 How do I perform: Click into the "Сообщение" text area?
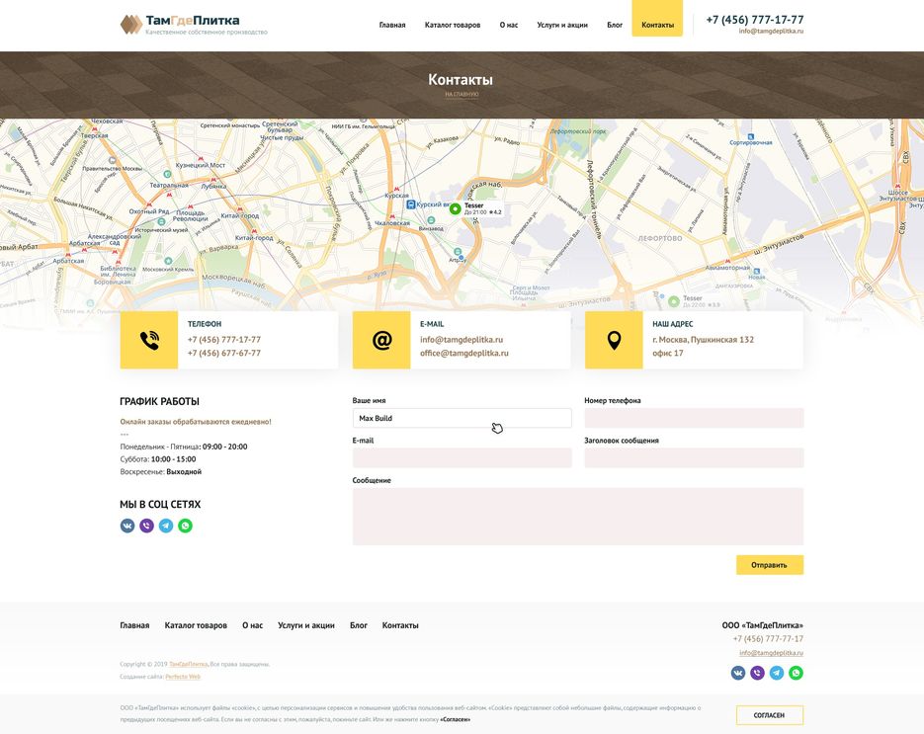click(x=578, y=516)
